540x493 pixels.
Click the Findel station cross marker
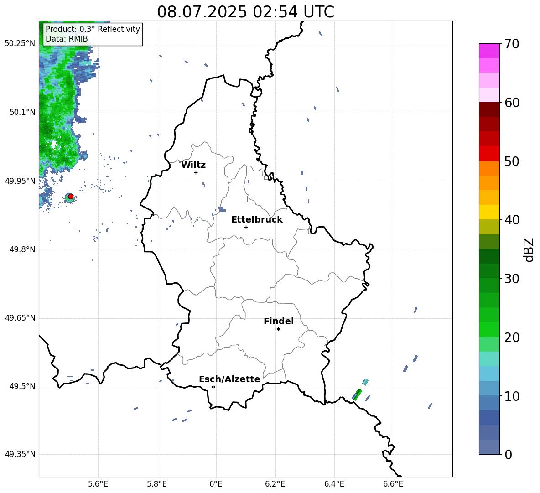click(278, 329)
